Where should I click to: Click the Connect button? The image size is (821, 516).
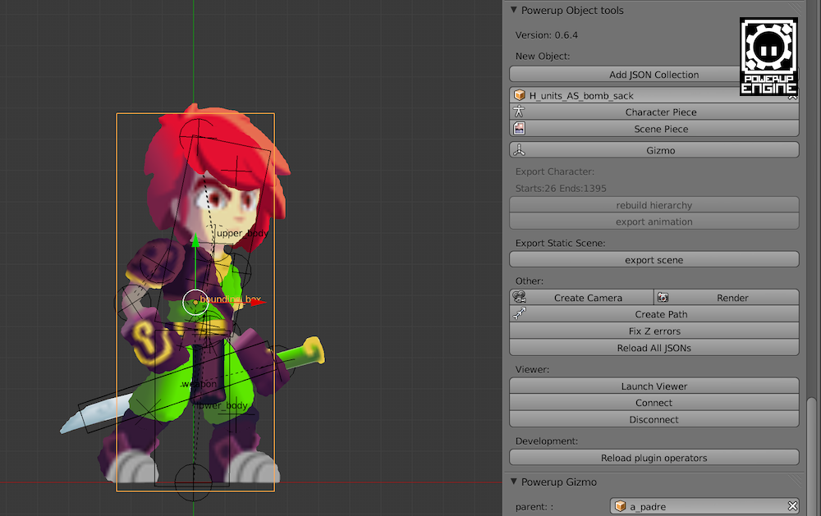tap(654, 403)
